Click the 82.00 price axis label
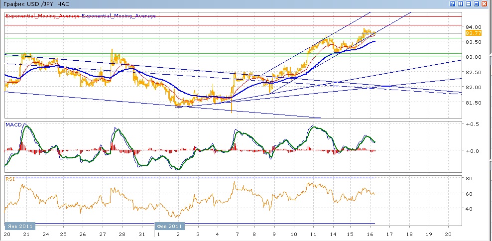The height and width of the screenshot is (241, 492). (473, 88)
